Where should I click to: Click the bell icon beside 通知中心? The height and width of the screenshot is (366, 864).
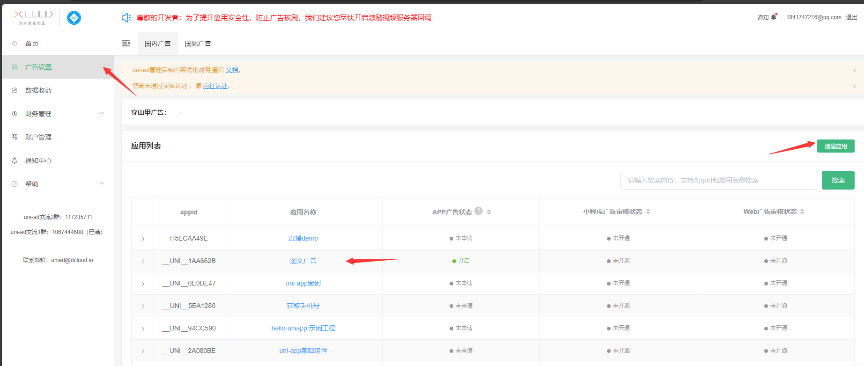point(15,161)
